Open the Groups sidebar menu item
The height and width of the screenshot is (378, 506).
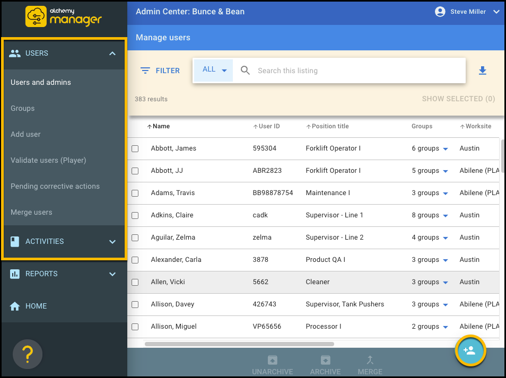tap(23, 108)
